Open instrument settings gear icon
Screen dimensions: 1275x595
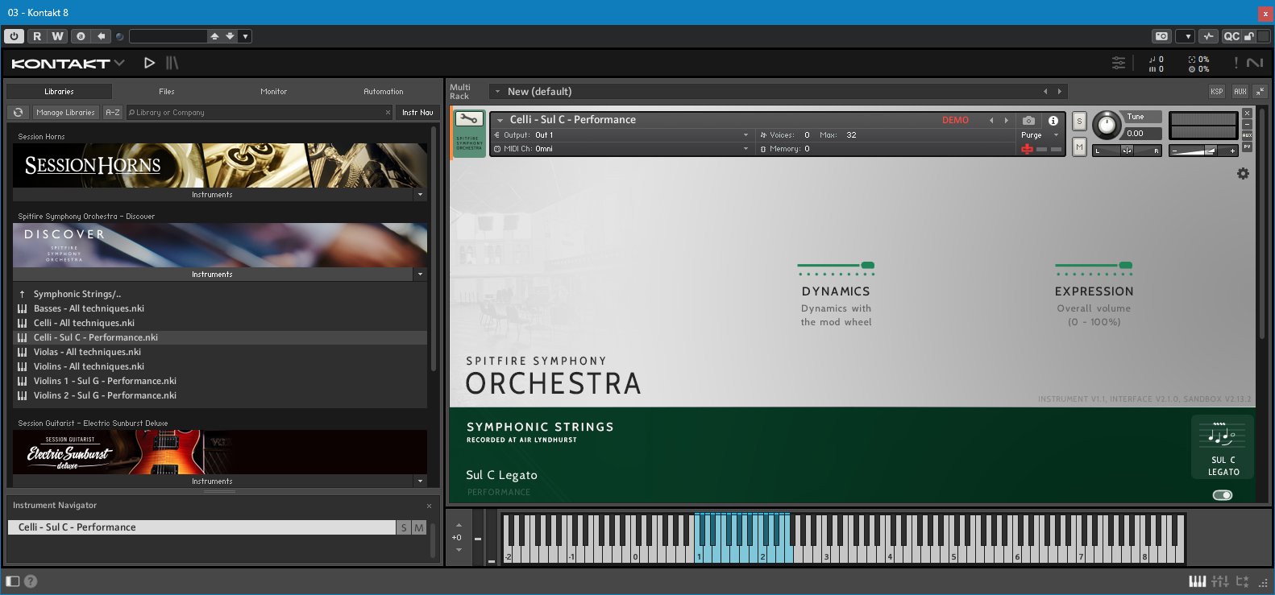click(1243, 174)
